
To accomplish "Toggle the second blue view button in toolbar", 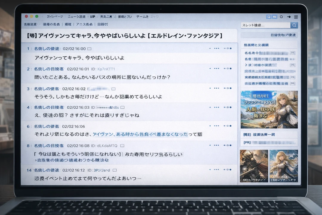I will pyautogui.click(x=275, y=17).
